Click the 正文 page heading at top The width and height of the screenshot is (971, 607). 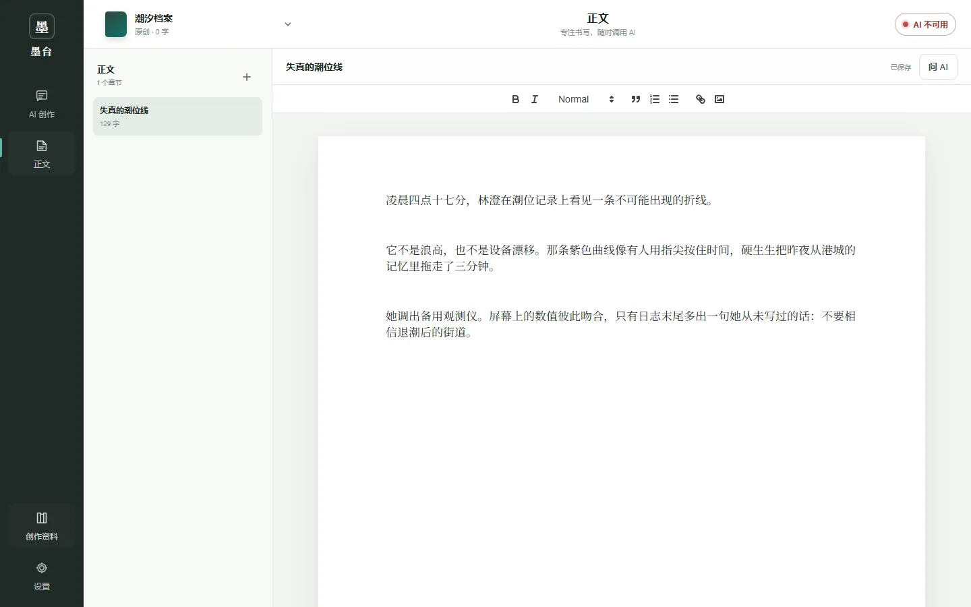click(x=597, y=18)
